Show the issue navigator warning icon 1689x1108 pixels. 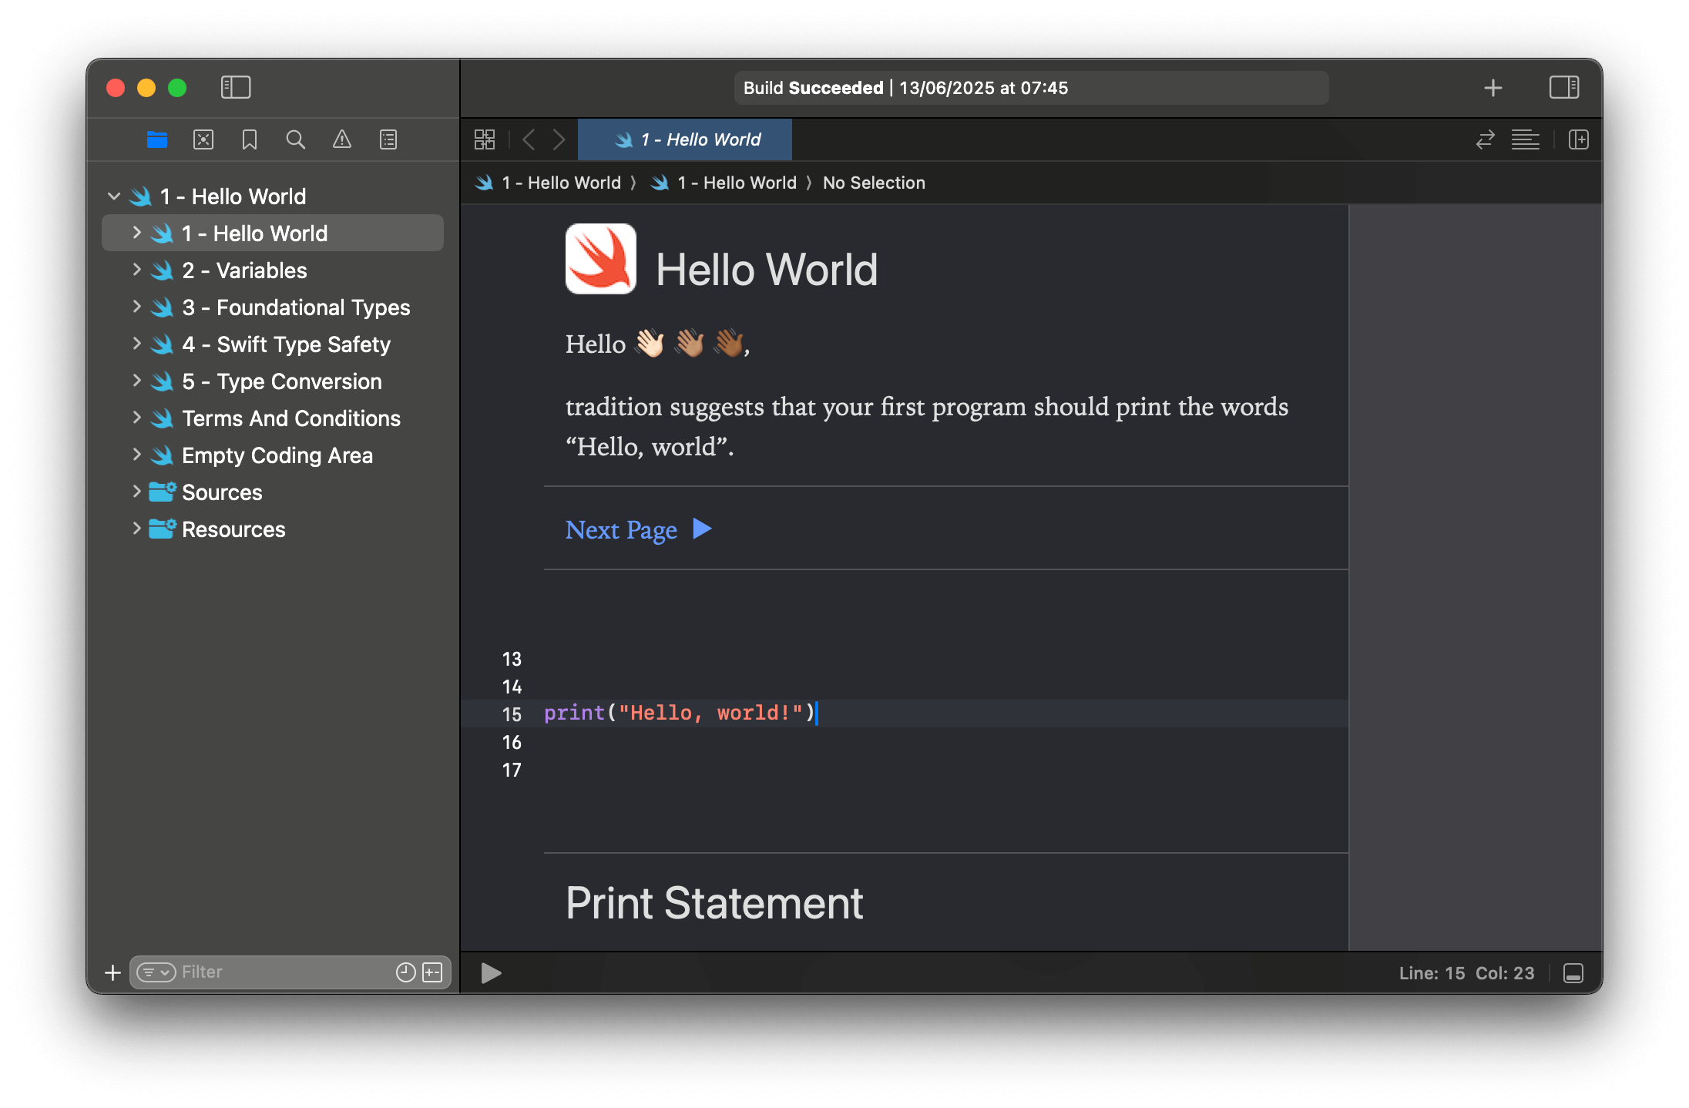(x=342, y=139)
